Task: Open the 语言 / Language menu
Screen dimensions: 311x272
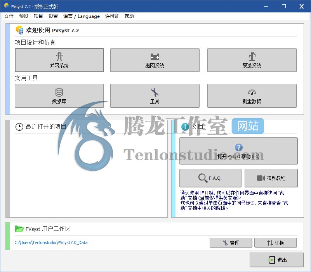Action: click(81, 16)
